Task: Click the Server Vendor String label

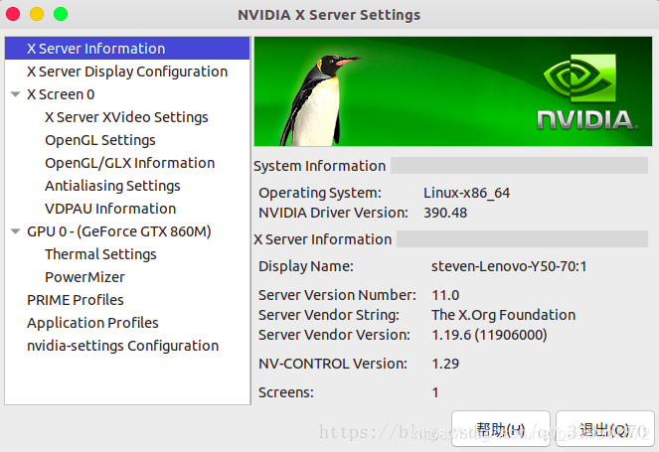Action: point(329,315)
